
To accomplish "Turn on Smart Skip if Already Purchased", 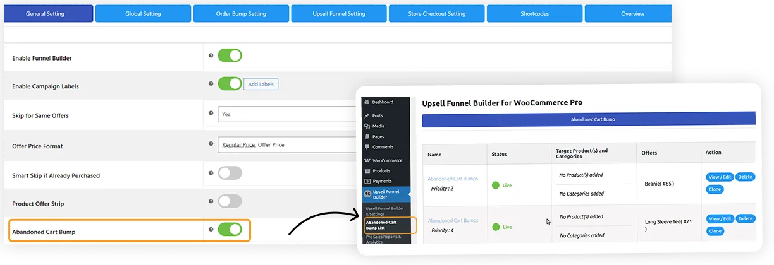I will point(230,173).
